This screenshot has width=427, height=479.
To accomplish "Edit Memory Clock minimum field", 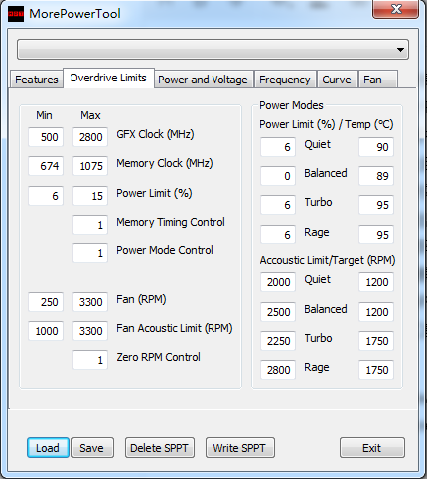I will click(x=46, y=166).
